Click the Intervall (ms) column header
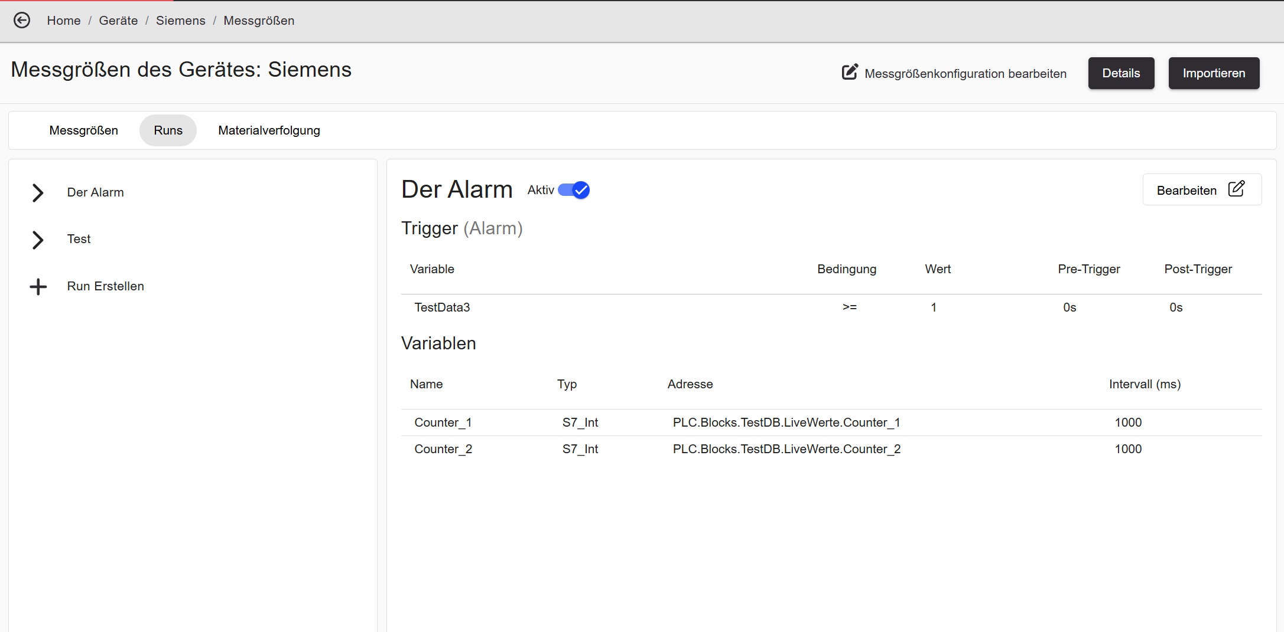The image size is (1284, 632). pyautogui.click(x=1145, y=384)
